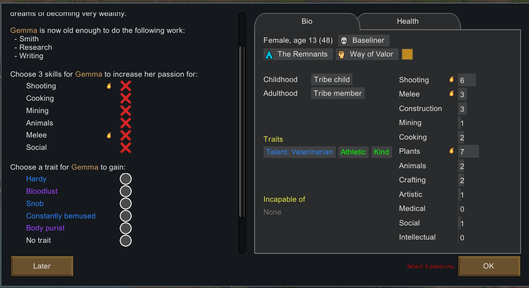Screen dimensions: 529x288
Task: Toggle Melee passion red X checkbox
Action: click(125, 135)
